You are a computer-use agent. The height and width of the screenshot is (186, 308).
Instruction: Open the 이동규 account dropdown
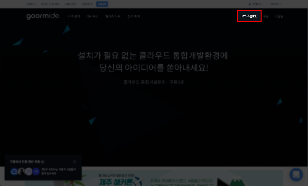point(256,4)
